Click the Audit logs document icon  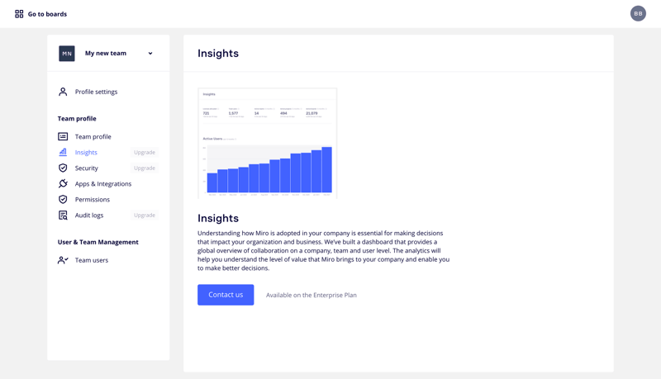63,216
